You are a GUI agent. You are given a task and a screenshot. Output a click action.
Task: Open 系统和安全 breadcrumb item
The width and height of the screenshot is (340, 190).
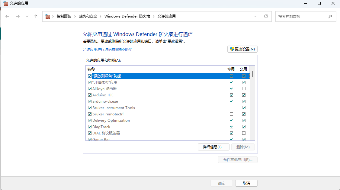pos(88,16)
